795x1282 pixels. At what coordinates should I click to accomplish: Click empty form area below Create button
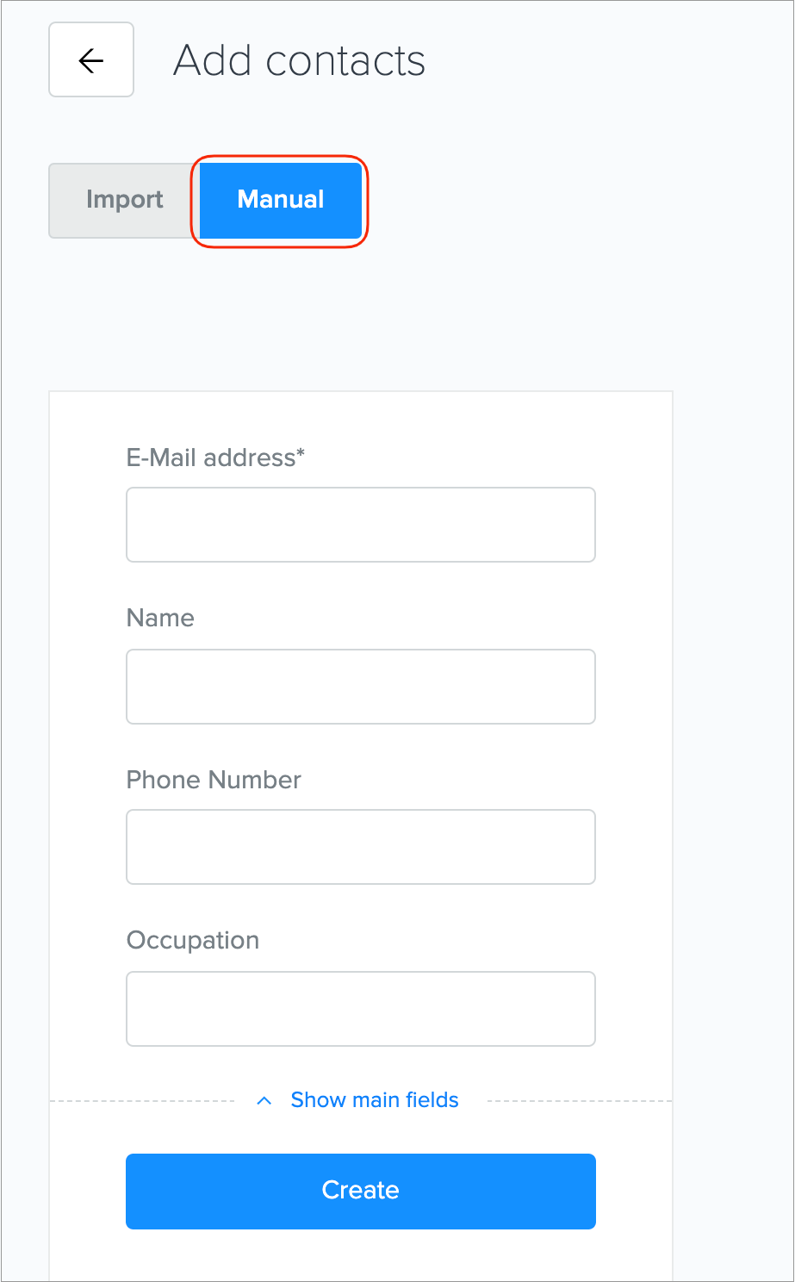coord(360,1256)
